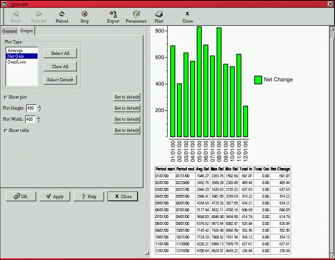Increase Plot Height with up arrow
335x260 pixels.
pos(39,106)
